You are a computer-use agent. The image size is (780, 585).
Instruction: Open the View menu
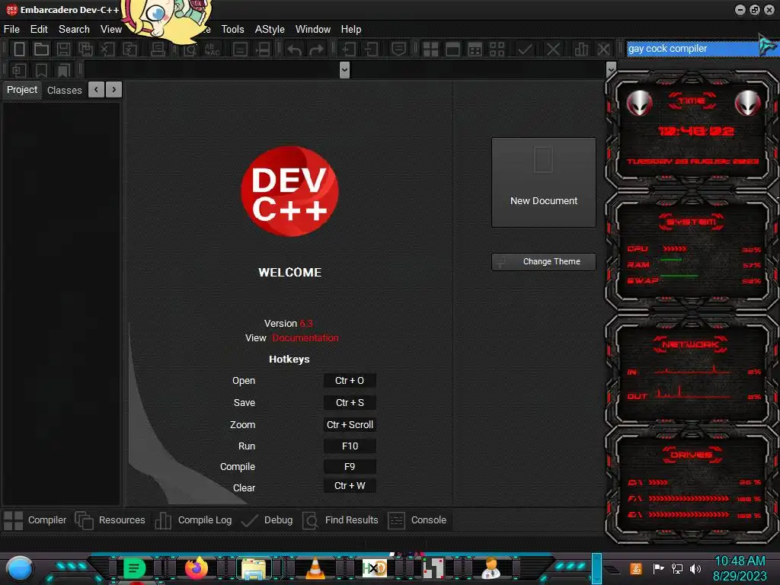coord(111,30)
